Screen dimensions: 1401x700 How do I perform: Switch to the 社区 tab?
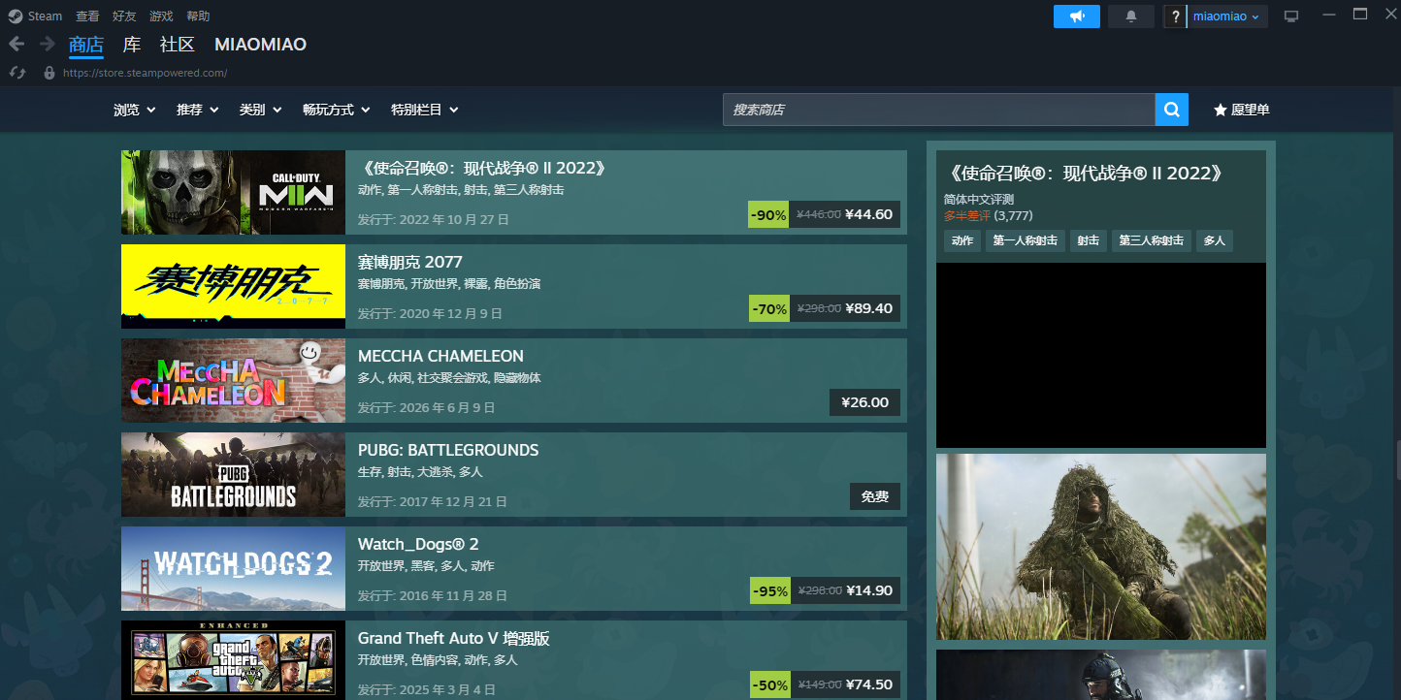click(x=178, y=45)
